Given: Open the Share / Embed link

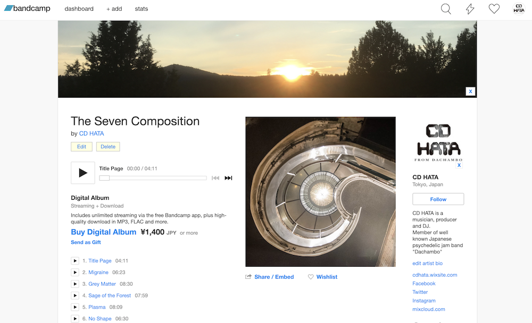Looking at the screenshot, I should coord(274,277).
